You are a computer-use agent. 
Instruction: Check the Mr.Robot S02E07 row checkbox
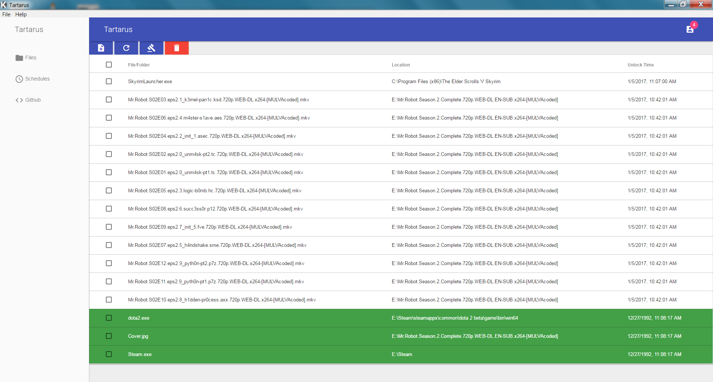point(109,245)
